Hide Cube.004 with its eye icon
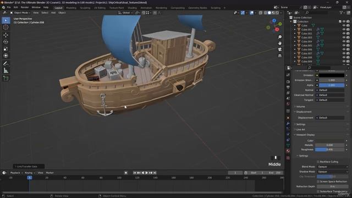This screenshot has width=352, height=198. [344, 41]
